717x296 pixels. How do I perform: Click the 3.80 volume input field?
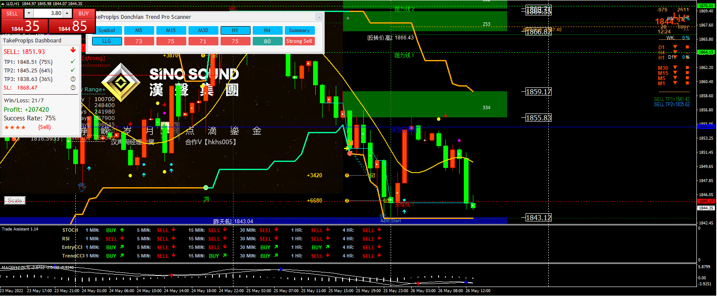[x=48, y=13]
